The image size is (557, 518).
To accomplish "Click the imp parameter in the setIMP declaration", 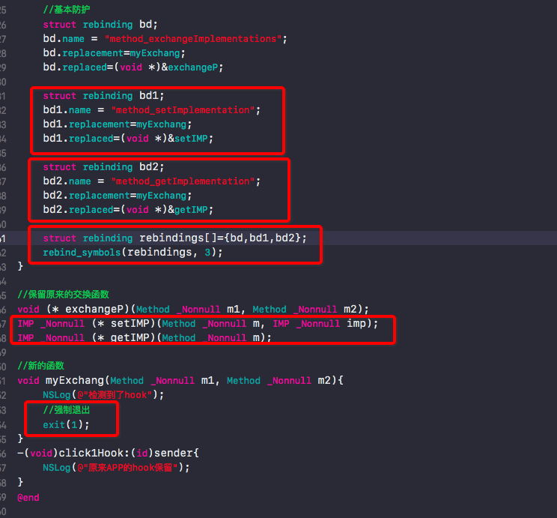I will [356, 323].
